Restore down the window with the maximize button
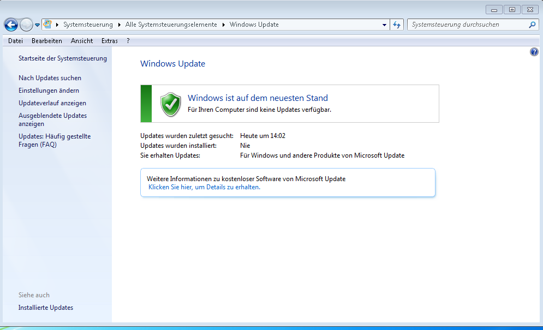The image size is (543, 330). 512,10
